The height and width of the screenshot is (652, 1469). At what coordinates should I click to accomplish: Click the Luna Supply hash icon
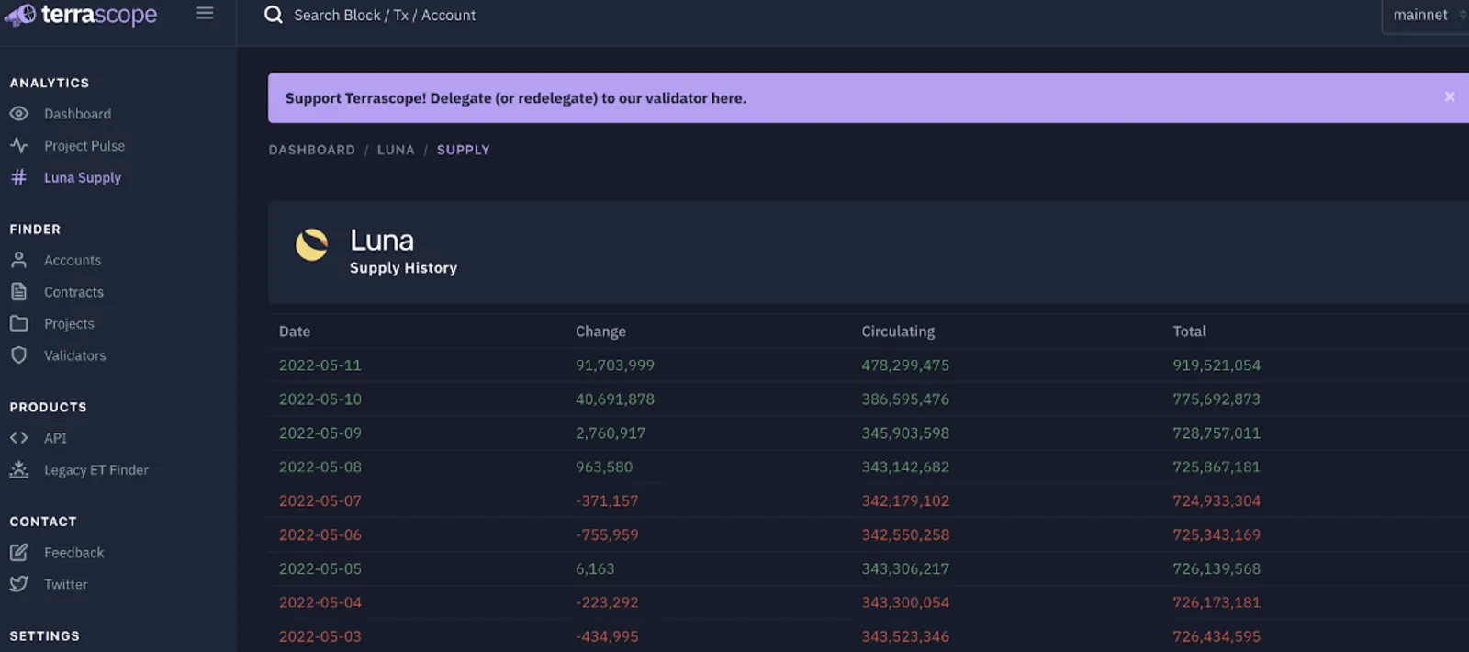pos(18,177)
